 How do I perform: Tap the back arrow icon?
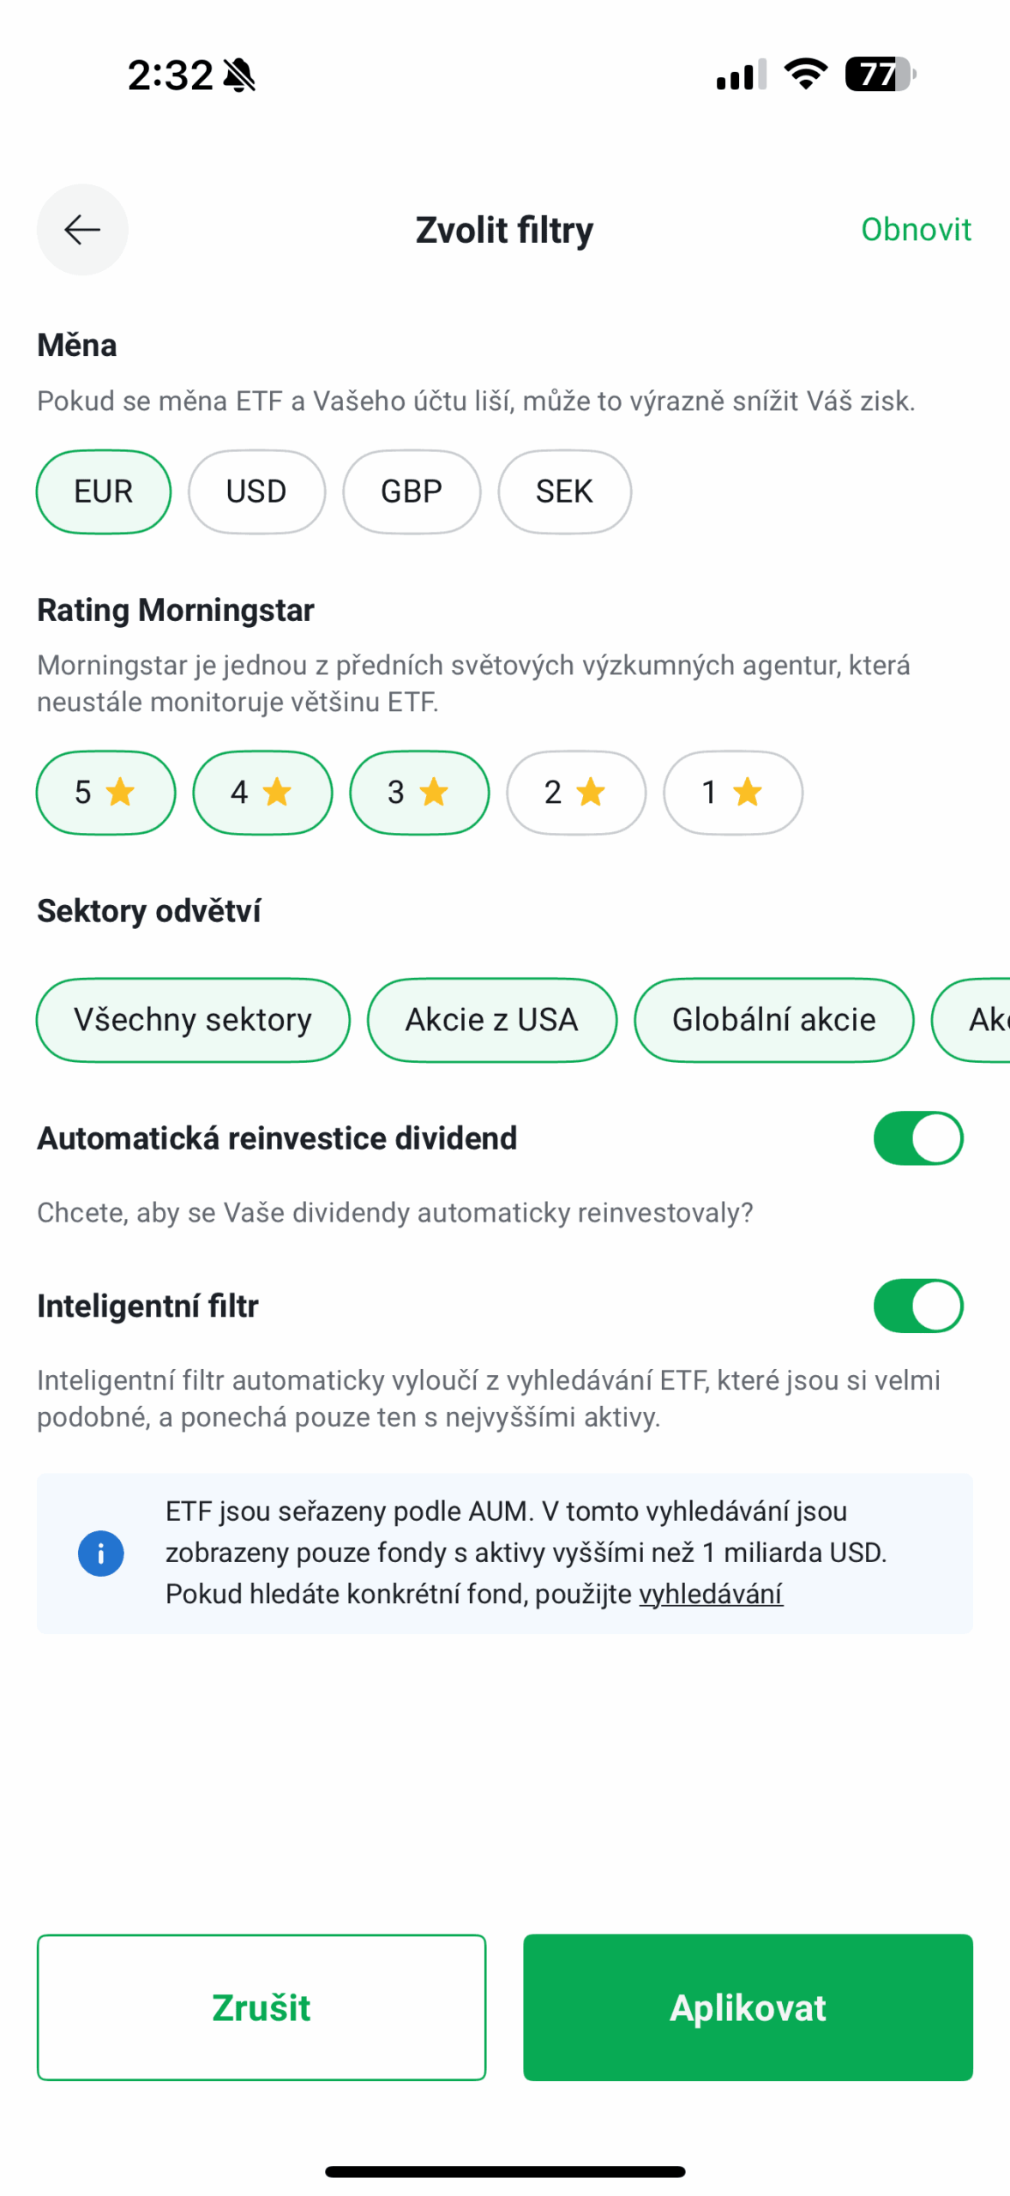pyautogui.click(x=82, y=229)
